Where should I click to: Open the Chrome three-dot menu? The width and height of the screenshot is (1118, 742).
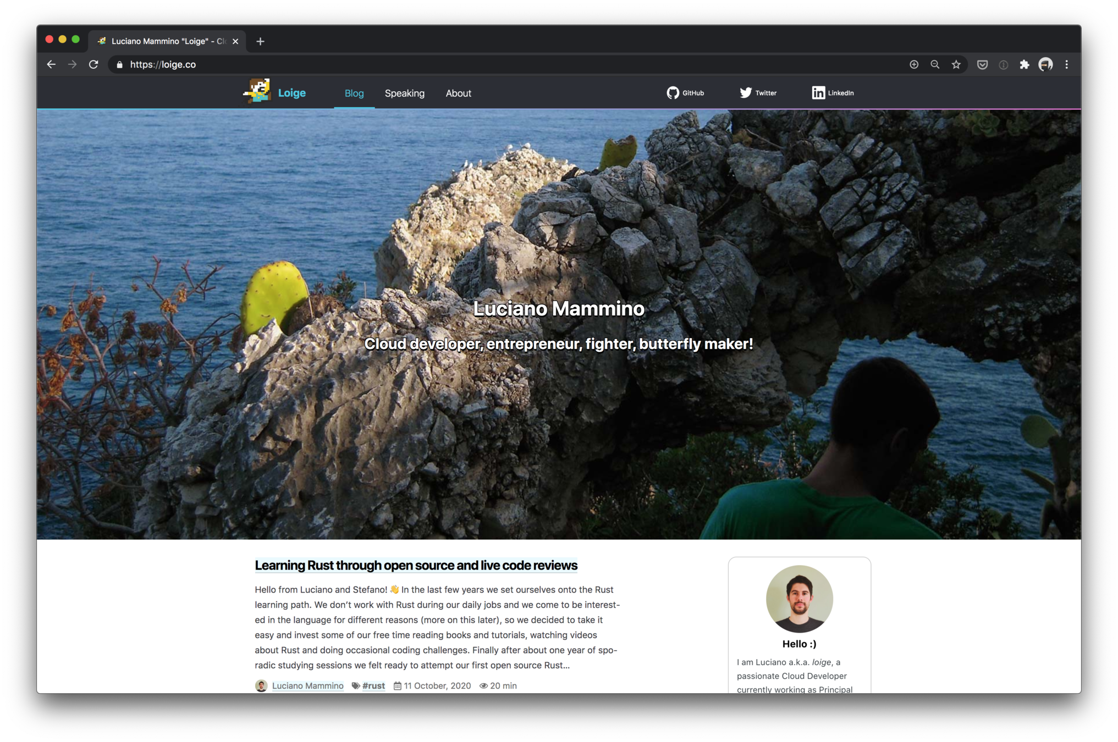(1067, 64)
